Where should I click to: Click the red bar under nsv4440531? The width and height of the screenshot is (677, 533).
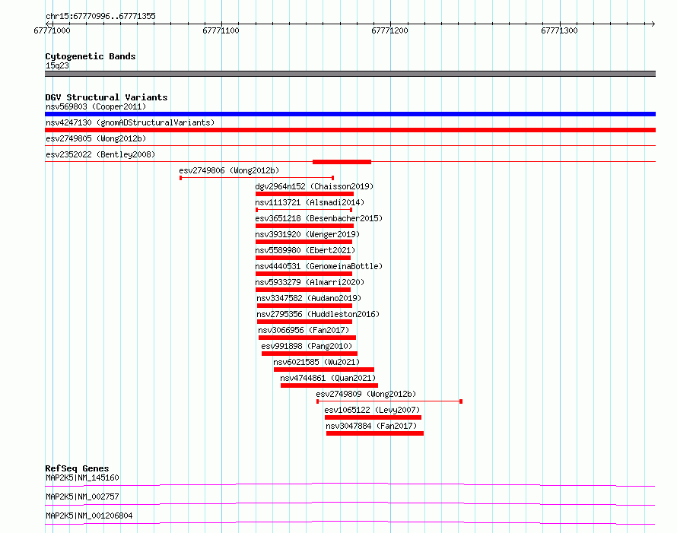(304, 274)
